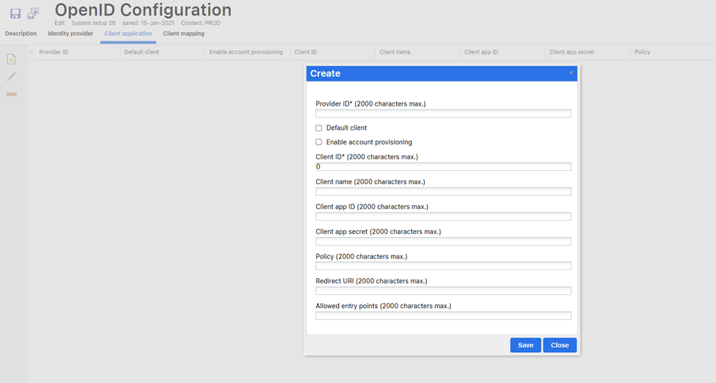This screenshot has width=716, height=383.
Task: Click the purple save floppy disk icon
Action: (x=15, y=14)
